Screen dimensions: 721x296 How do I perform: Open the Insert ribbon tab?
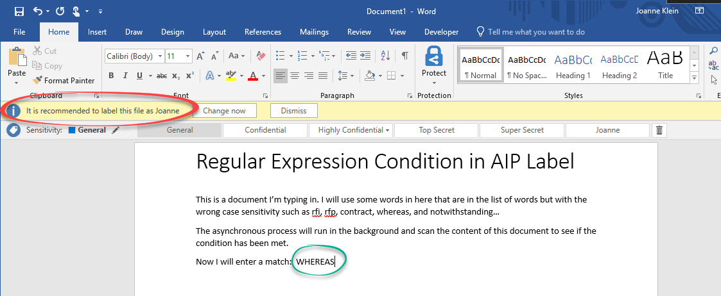(97, 32)
